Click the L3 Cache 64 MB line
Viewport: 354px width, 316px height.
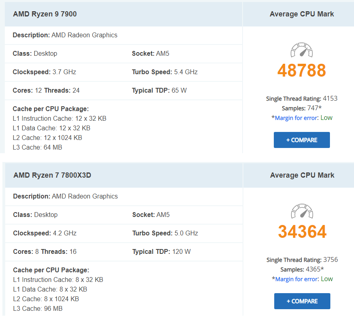(x=37, y=147)
